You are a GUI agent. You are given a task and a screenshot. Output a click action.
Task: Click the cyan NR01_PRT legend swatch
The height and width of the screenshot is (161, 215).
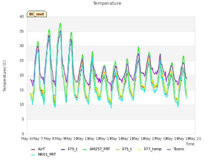pos(33,155)
